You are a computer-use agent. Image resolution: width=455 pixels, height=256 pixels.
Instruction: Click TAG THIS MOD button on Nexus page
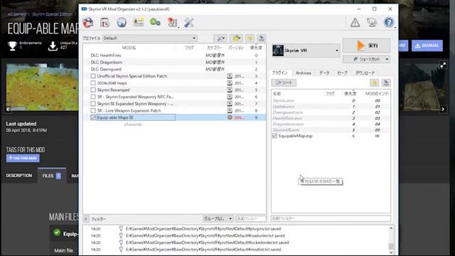click(x=23, y=158)
